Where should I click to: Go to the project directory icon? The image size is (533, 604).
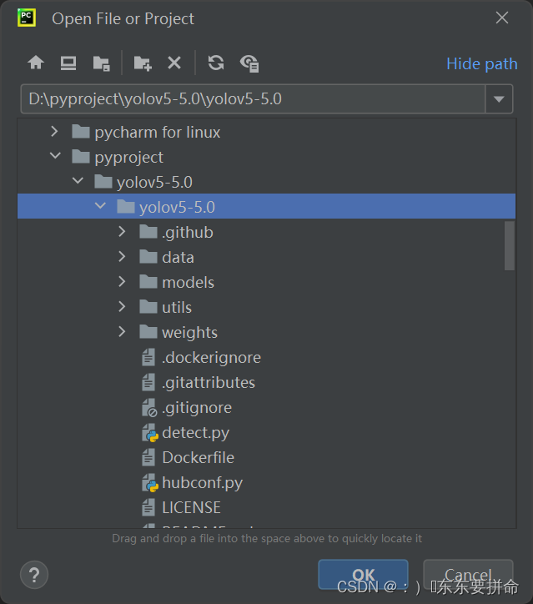pyautogui.click(x=102, y=63)
